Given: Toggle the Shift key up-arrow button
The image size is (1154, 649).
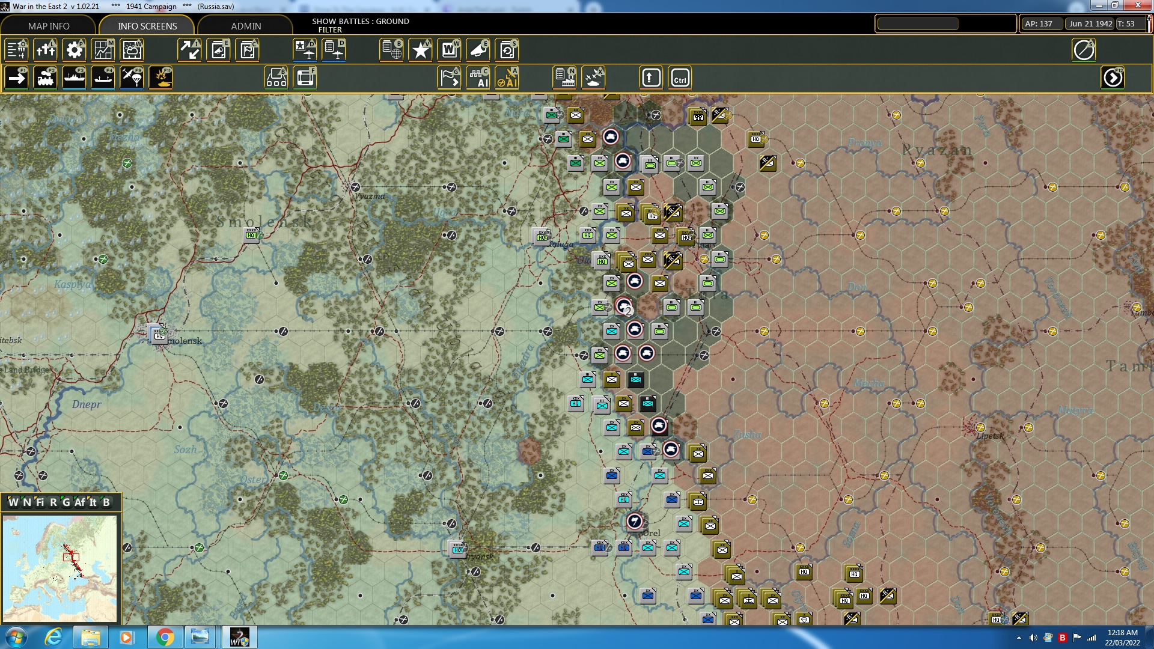Looking at the screenshot, I should (651, 78).
